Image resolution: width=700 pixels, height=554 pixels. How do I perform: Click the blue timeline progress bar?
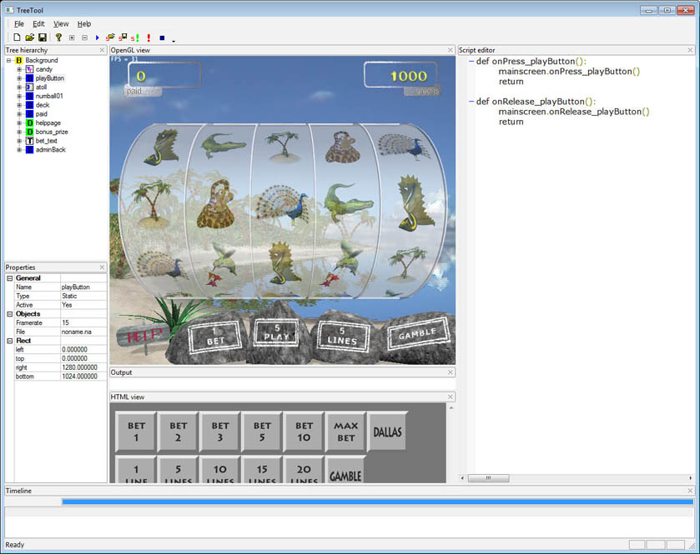pyautogui.click(x=377, y=502)
